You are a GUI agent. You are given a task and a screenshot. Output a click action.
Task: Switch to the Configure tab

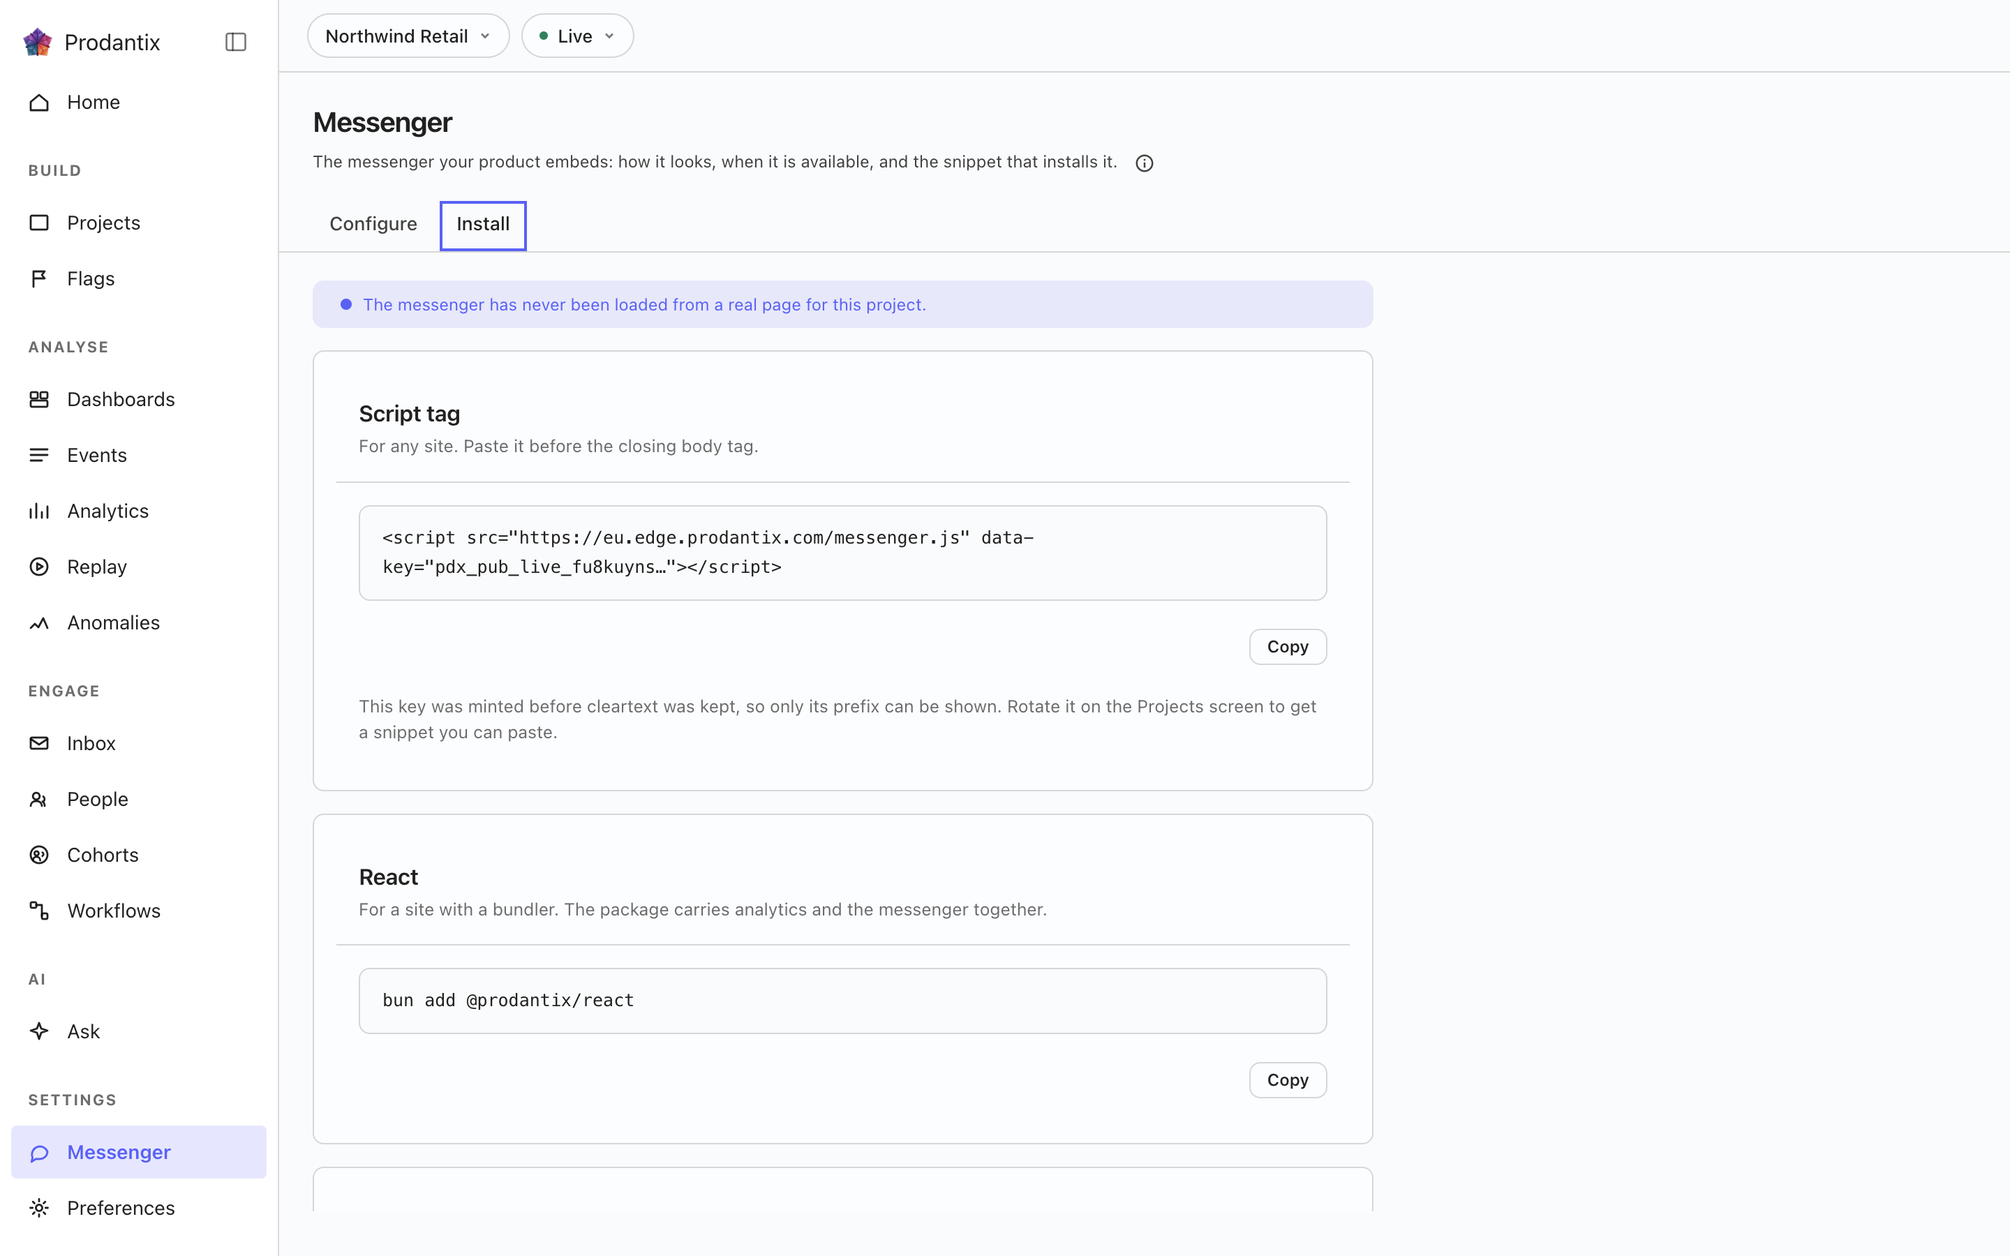pyautogui.click(x=373, y=224)
